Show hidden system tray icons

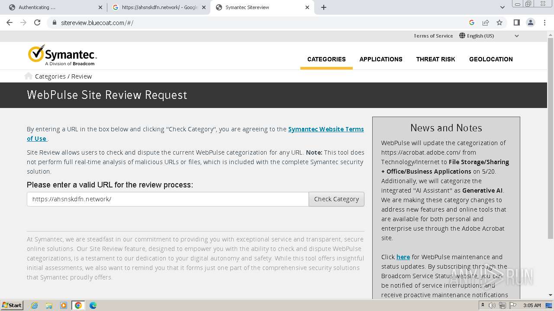pos(483,305)
